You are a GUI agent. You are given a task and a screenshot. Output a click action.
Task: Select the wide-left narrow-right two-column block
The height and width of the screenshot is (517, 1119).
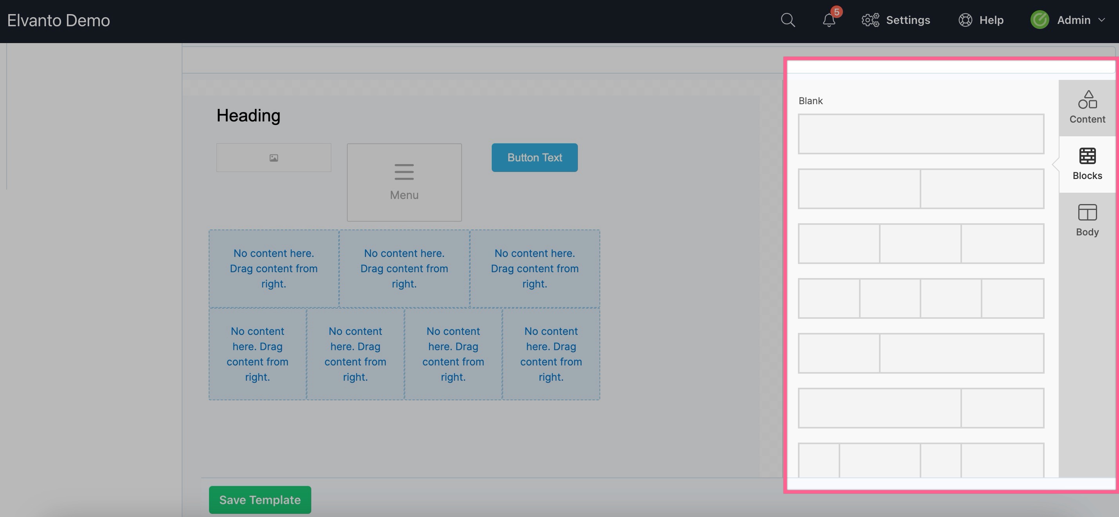pos(921,408)
